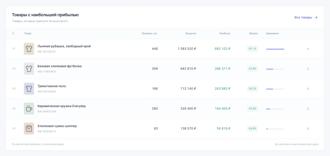This screenshot has width=330, height=156.
Task: Click the Маржа column header
Action: pos(253,33)
